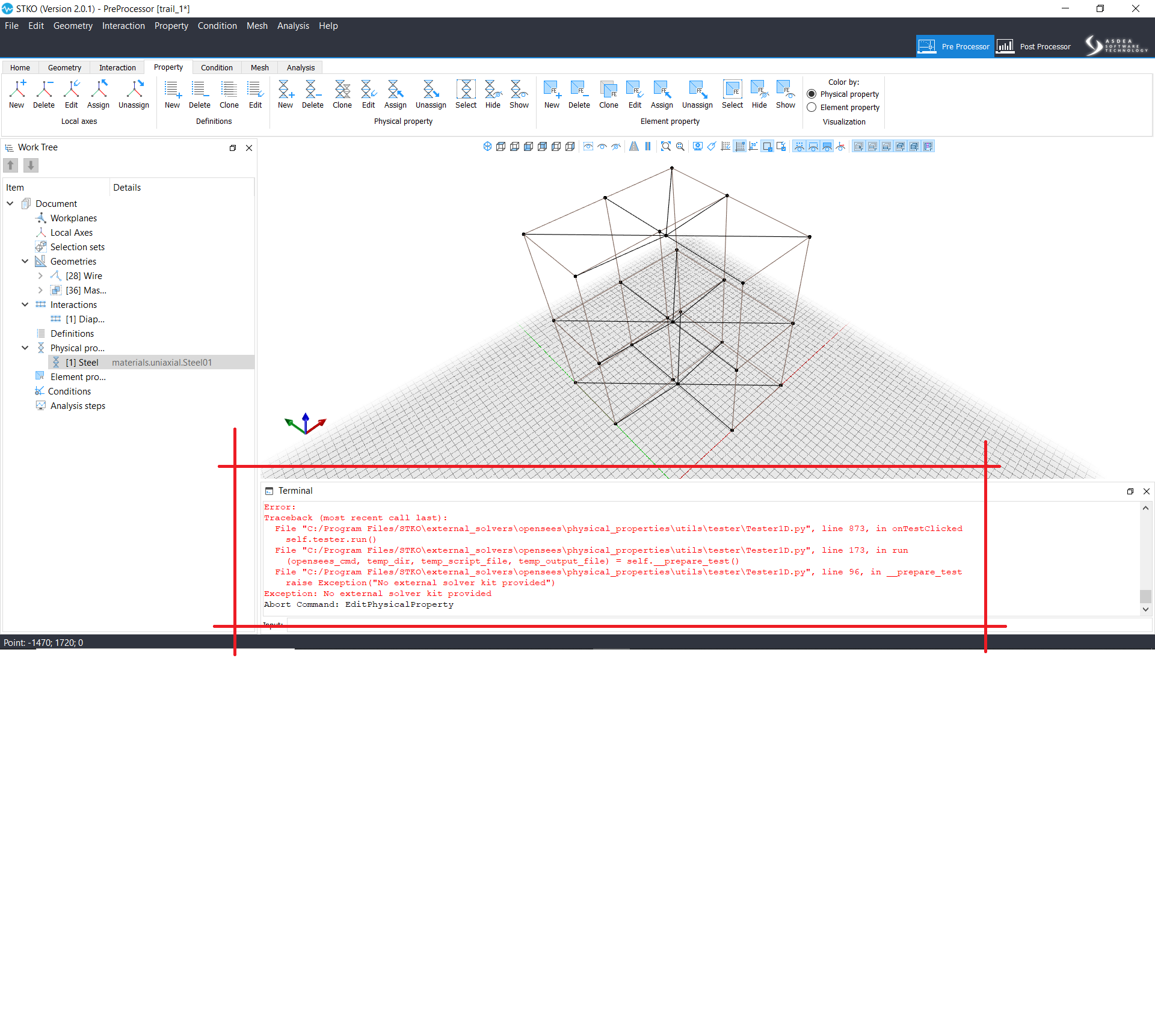Switch to the Home ribbon tab

click(20, 67)
